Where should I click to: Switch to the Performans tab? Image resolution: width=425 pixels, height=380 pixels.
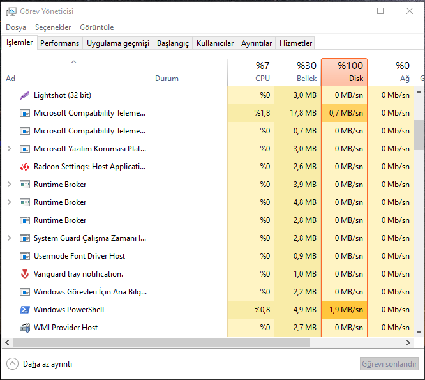pyautogui.click(x=60, y=43)
